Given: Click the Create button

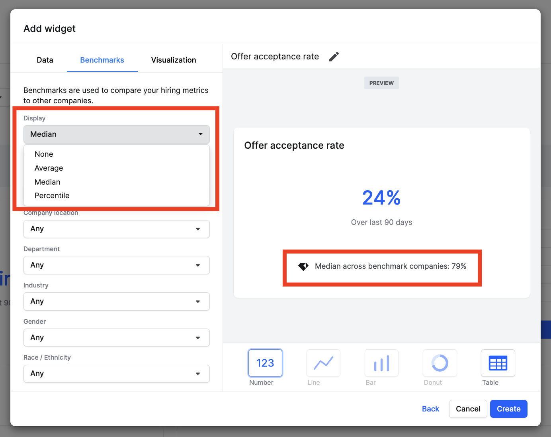Looking at the screenshot, I should pos(509,409).
